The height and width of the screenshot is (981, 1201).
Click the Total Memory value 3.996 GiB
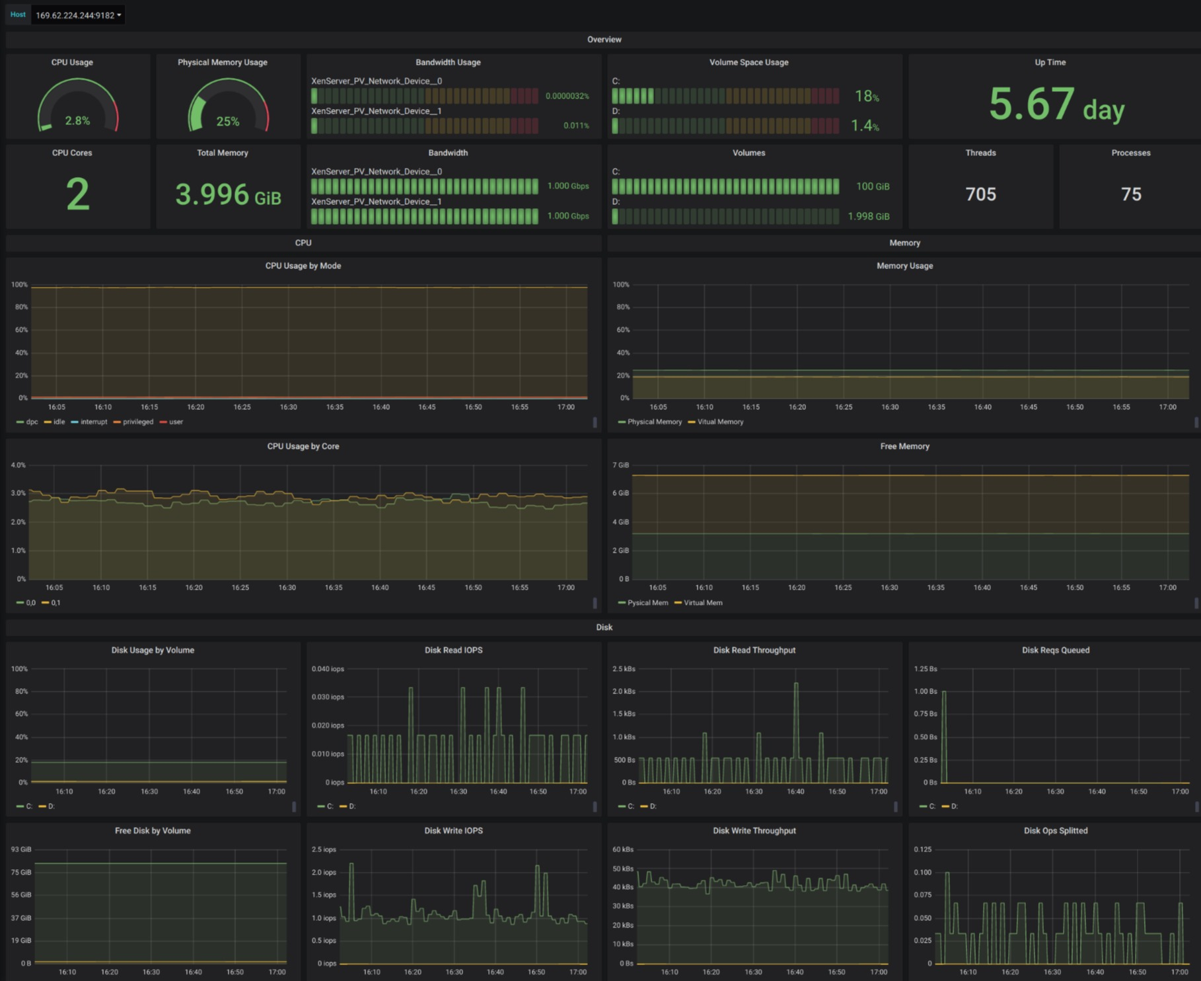click(x=228, y=195)
